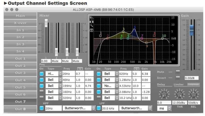
Task: Click the camera snapshot icon in EQ graph
Action: [x=91, y=22]
